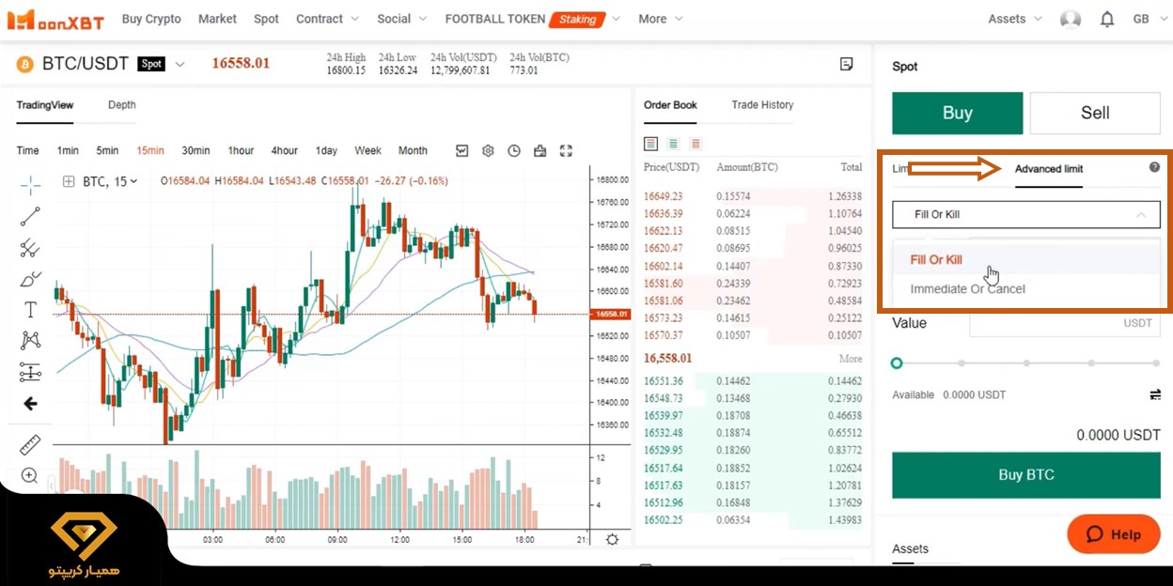Switch to the Trade History tab

(762, 105)
